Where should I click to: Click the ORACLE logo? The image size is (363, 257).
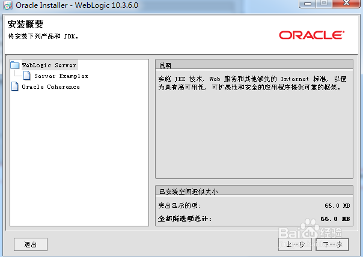point(311,35)
